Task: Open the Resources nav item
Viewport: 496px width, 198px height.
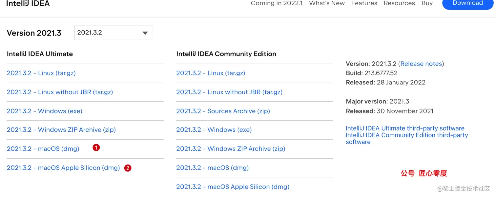Action: coord(399,3)
